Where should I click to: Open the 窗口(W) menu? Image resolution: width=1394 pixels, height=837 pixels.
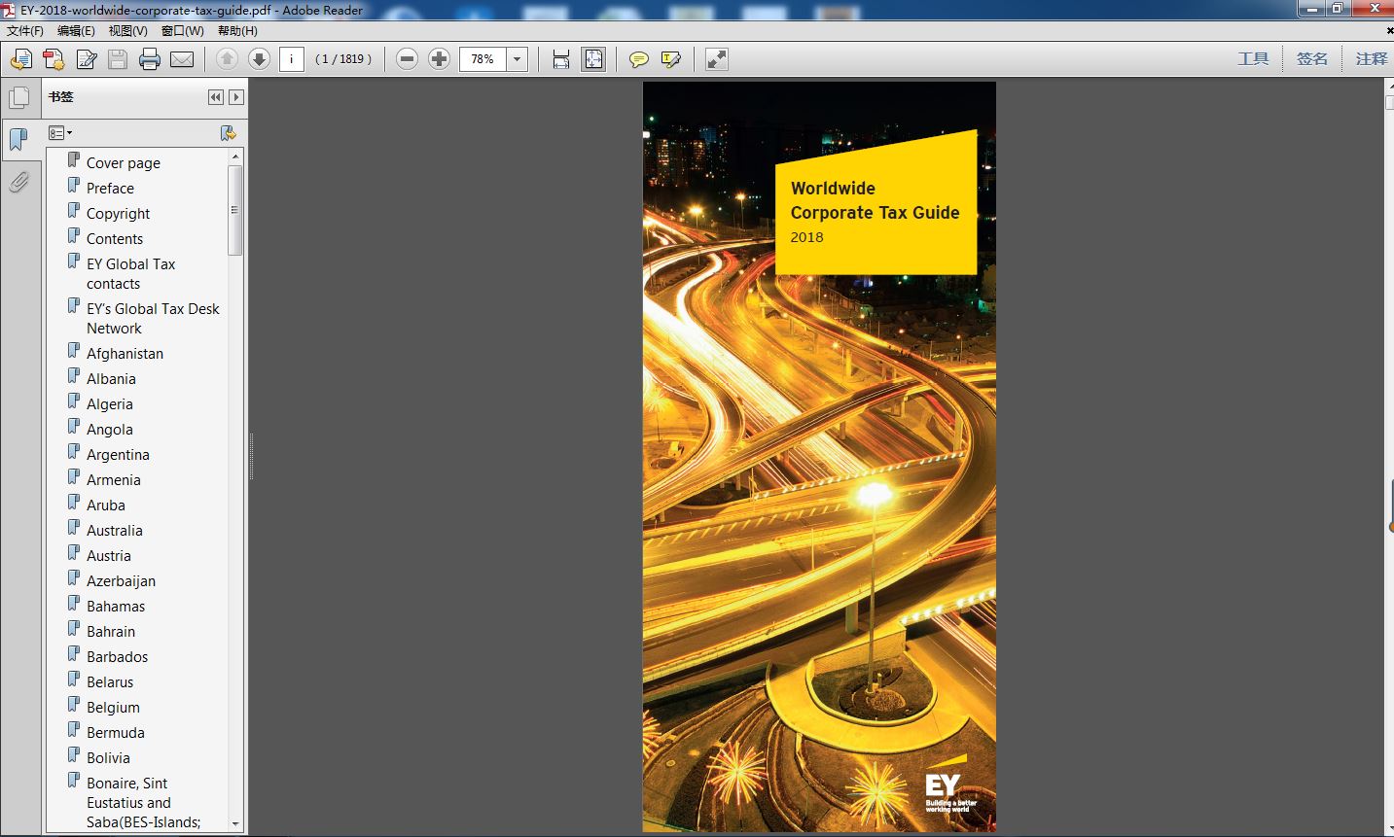[183, 31]
